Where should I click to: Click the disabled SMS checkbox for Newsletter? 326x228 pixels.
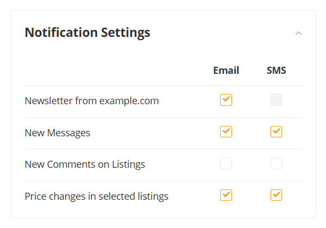coord(277,100)
